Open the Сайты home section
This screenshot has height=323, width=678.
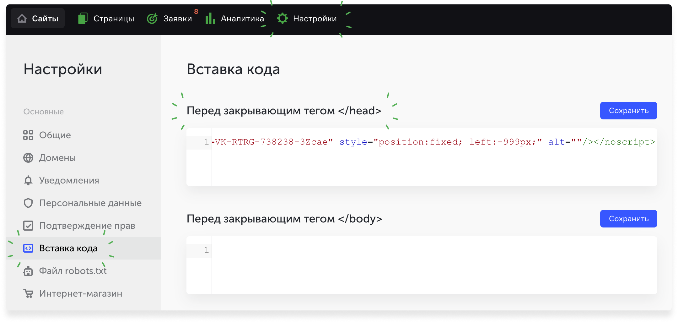click(38, 19)
